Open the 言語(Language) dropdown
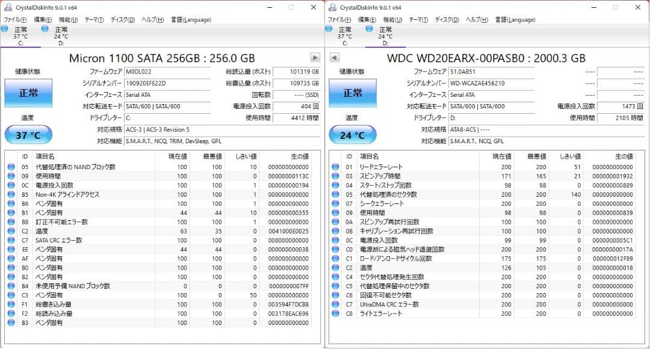 click(x=190, y=19)
